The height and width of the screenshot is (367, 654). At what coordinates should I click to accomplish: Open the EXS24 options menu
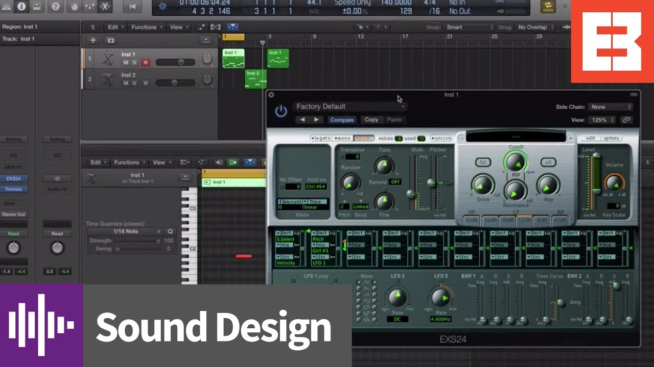[x=611, y=138]
